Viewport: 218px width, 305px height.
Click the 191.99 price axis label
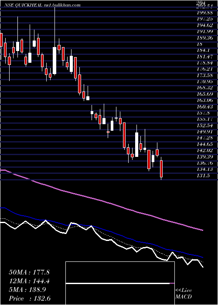pyautogui.click(x=204, y=31)
